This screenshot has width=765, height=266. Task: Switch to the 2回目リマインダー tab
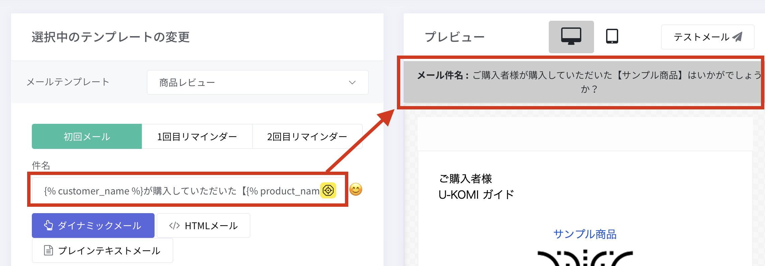(307, 137)
